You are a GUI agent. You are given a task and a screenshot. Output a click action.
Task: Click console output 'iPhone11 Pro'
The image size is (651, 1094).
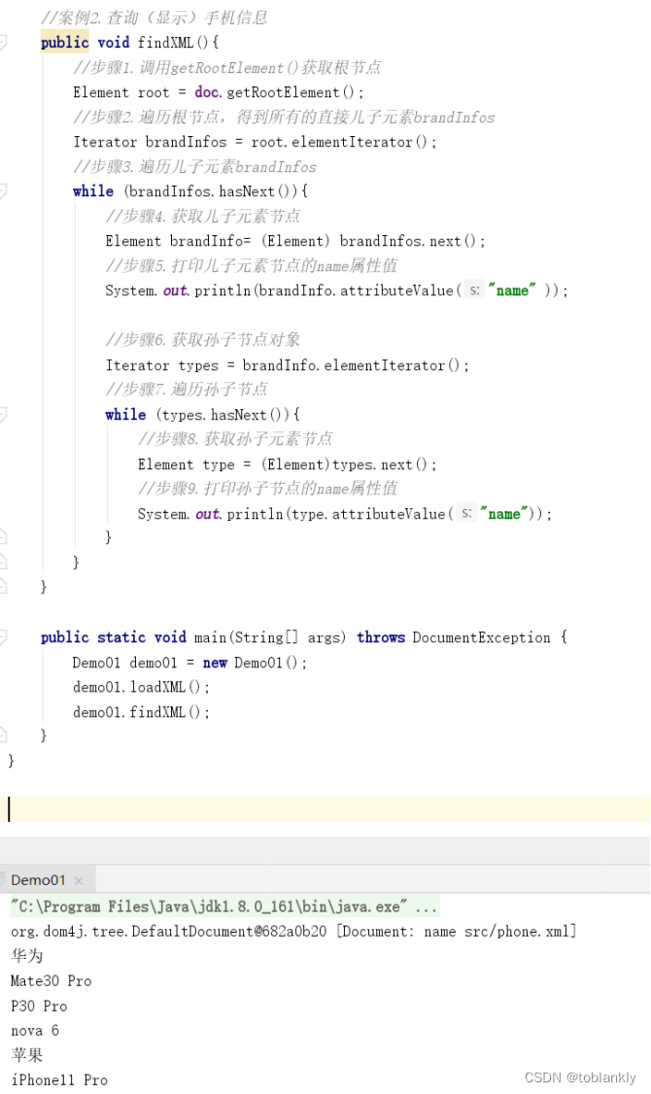click(x=59, y=1080)
